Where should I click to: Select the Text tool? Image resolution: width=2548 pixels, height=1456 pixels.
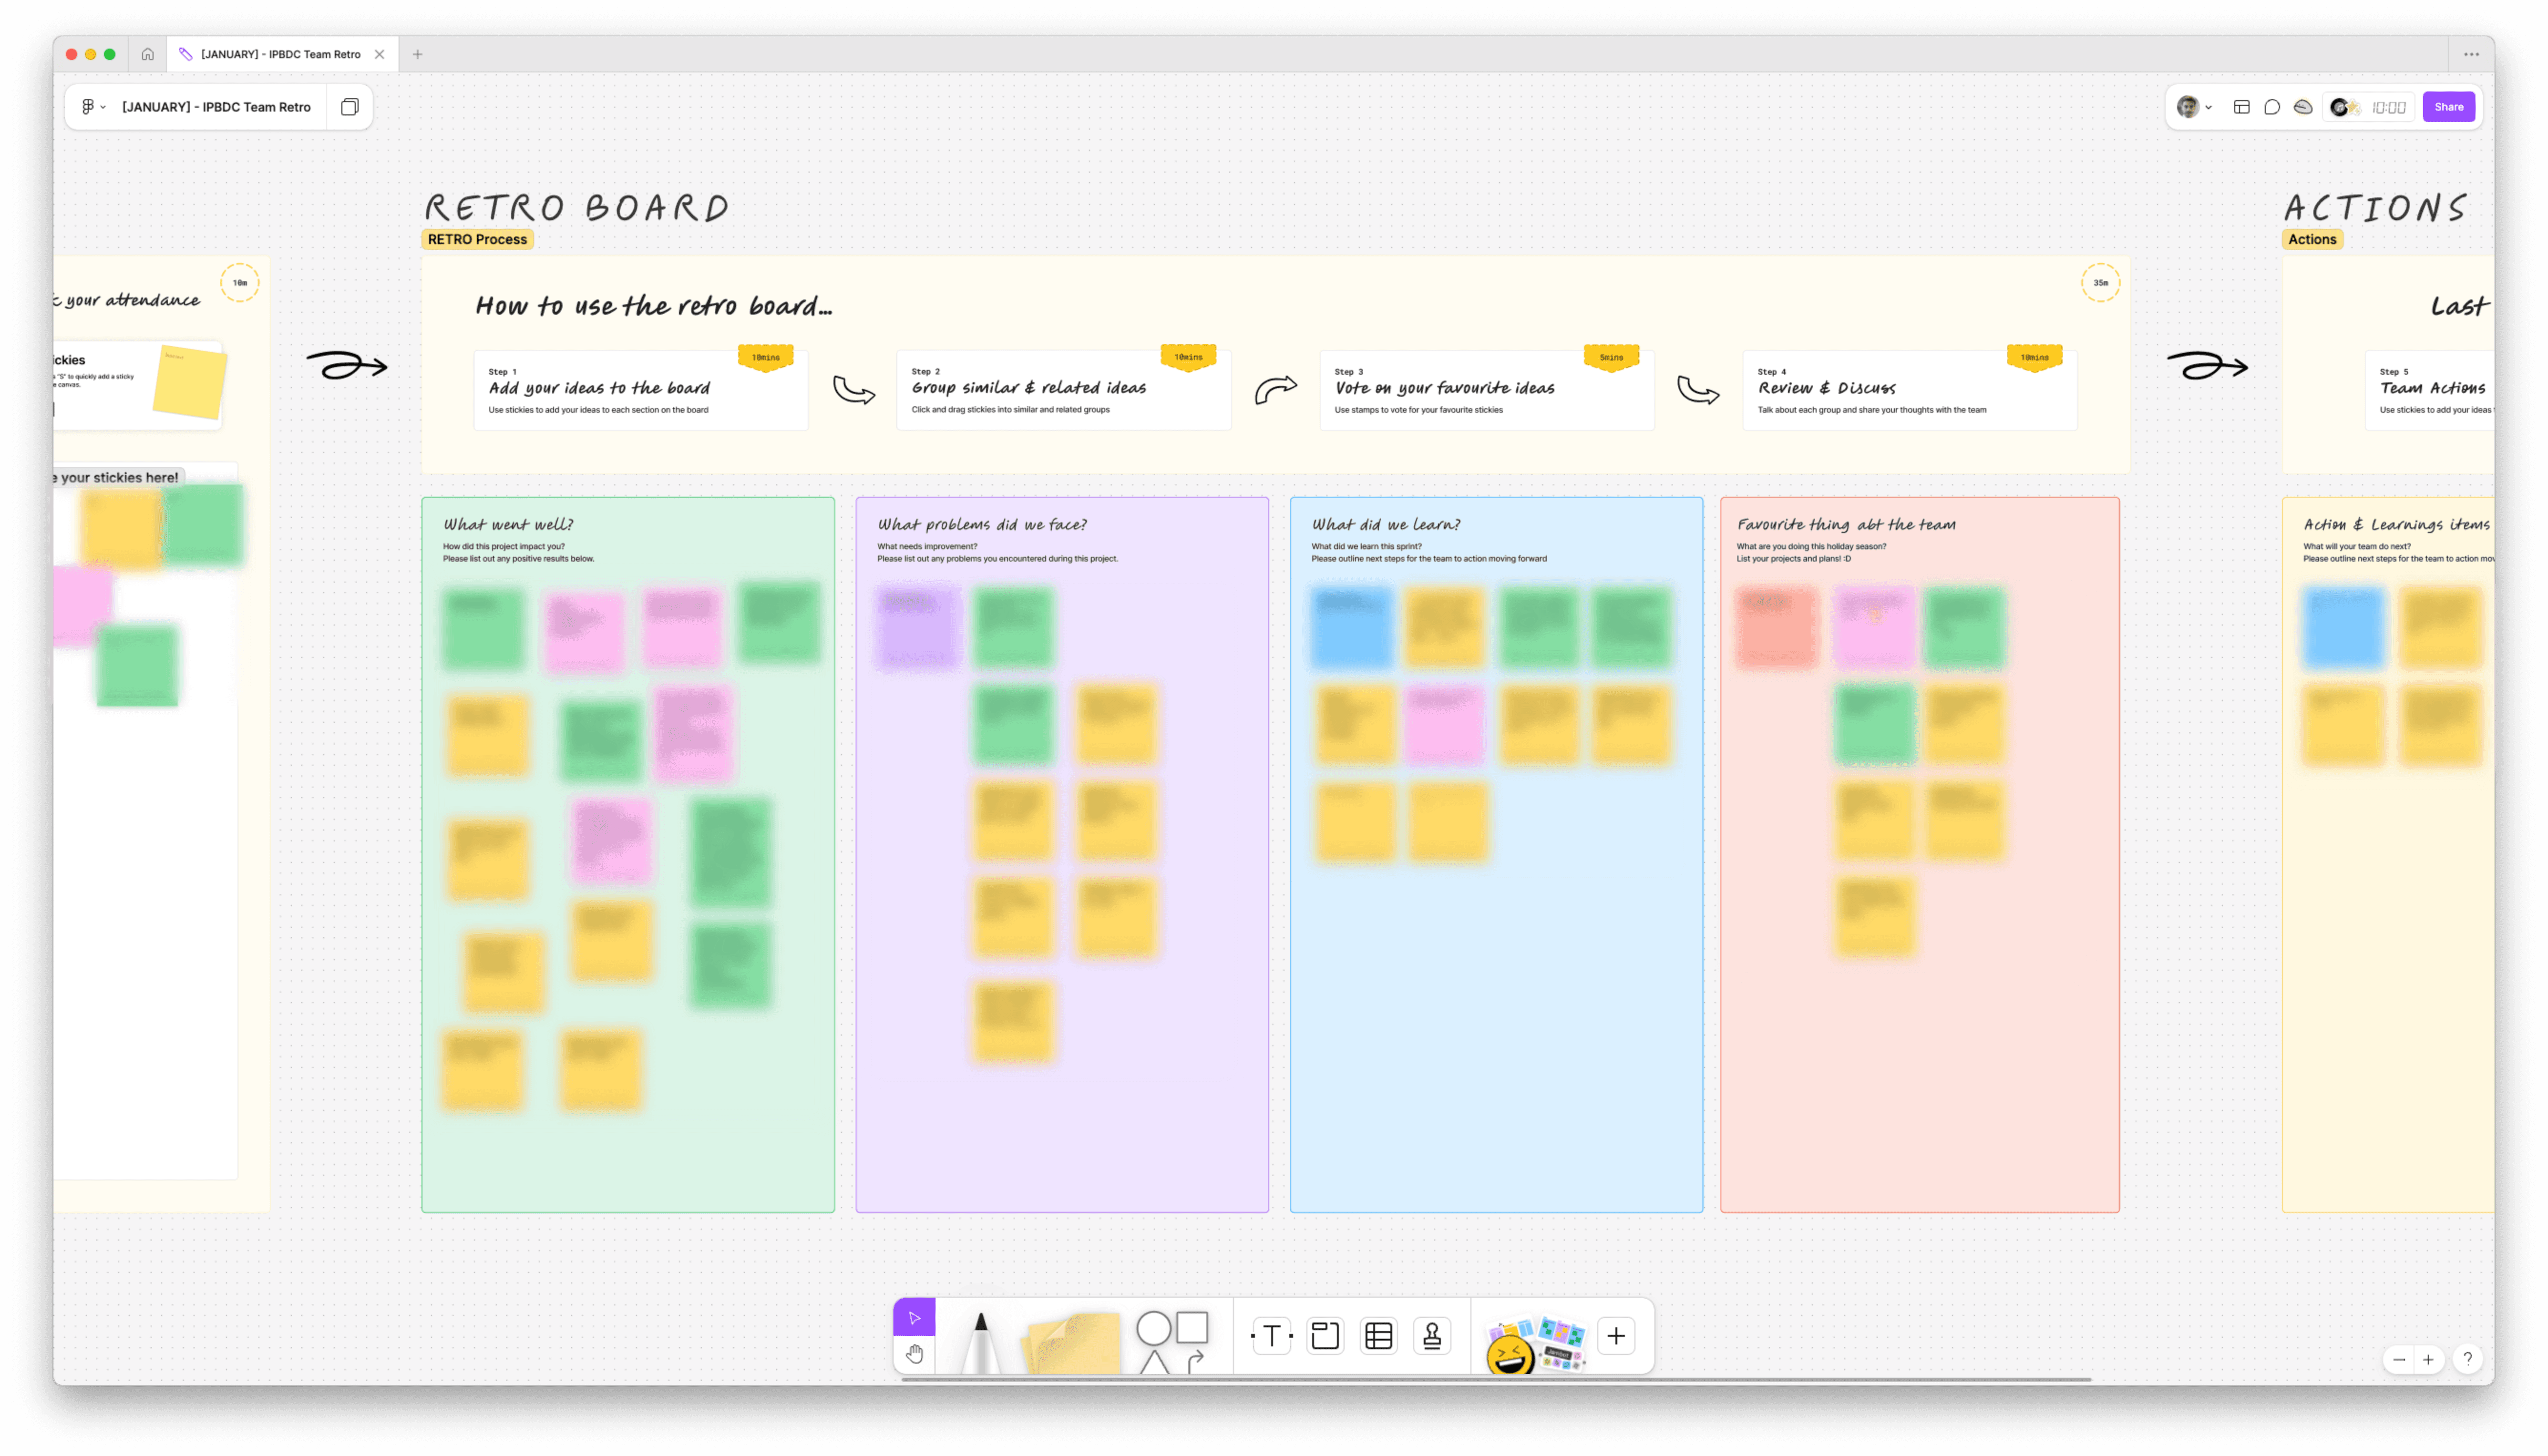pos(1271,1336)
